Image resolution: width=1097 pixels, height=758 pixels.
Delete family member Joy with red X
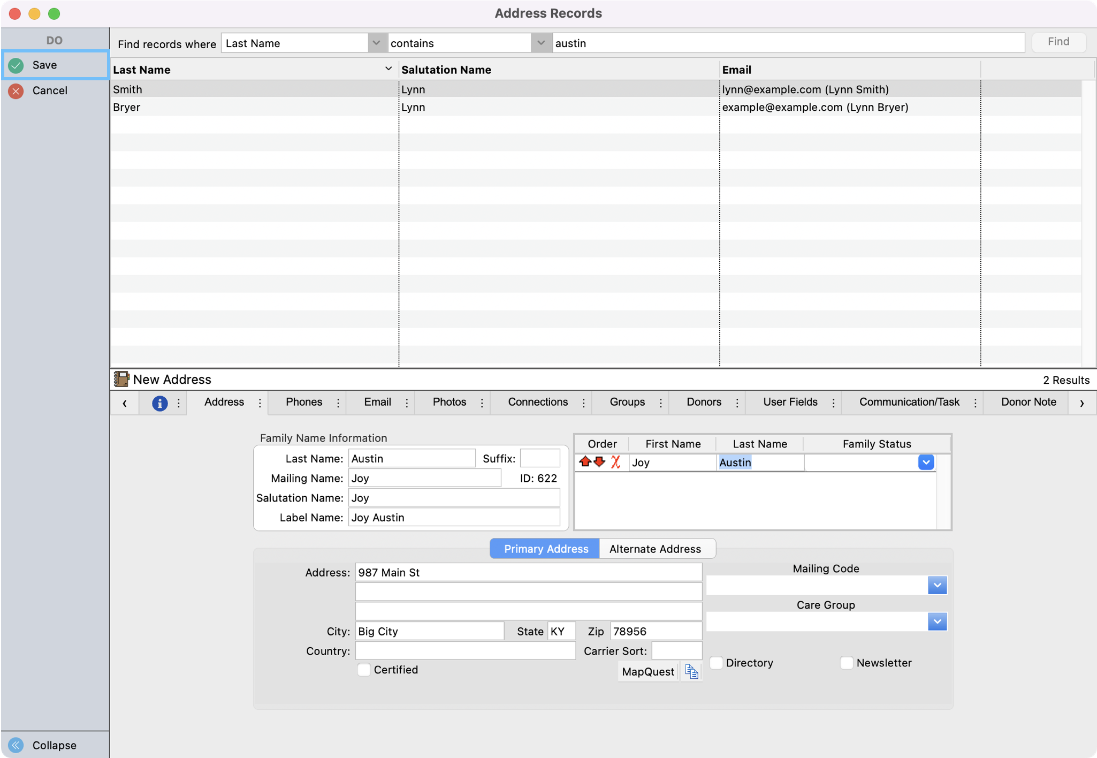(616, 462)
